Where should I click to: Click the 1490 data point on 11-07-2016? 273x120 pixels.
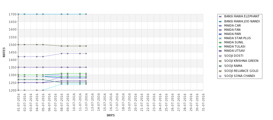tap(80, 46)
